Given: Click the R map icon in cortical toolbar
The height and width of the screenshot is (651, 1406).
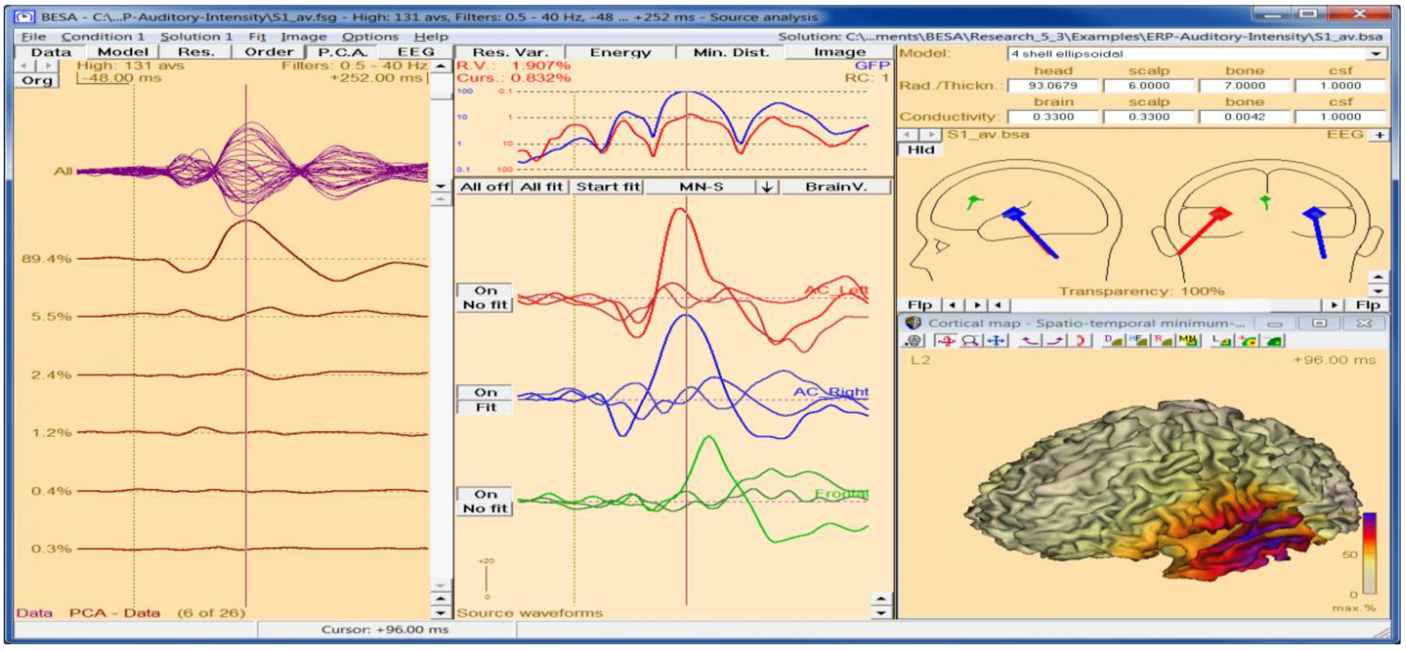Looking at the screenshot, I should 1163,341.
